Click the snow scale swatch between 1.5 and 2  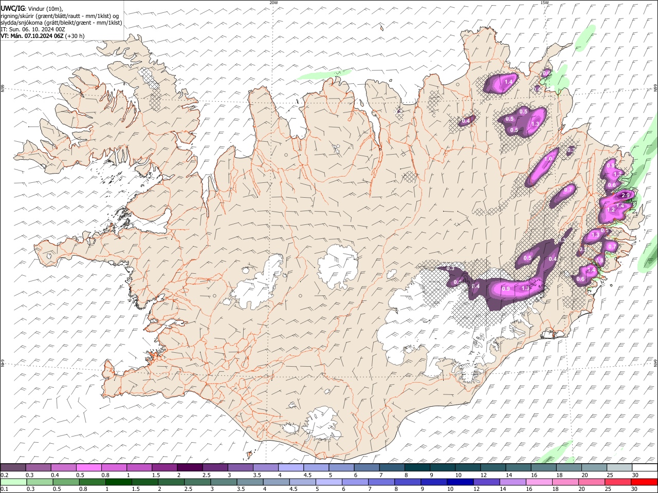164,468
